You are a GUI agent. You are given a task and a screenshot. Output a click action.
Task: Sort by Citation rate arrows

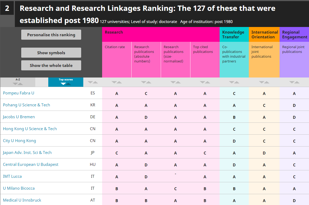click(117, 82)
